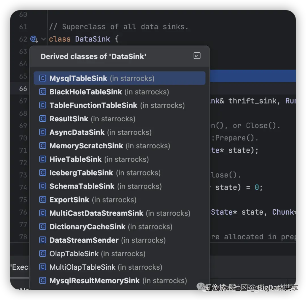The height and width of the screenshot is (300, 306).
Task: Click the ResultSink class icon
Action: (42, 119)
